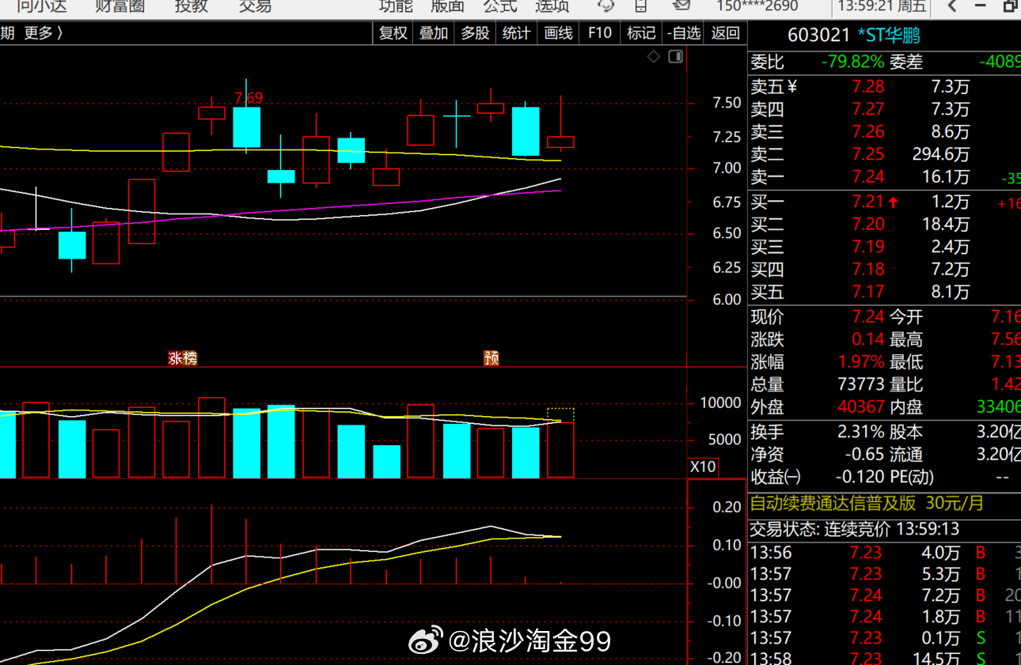Viewport: 1021px width, 665px height.
Task: Select the 卖二 price 7.25
Action: pos(868,154)
